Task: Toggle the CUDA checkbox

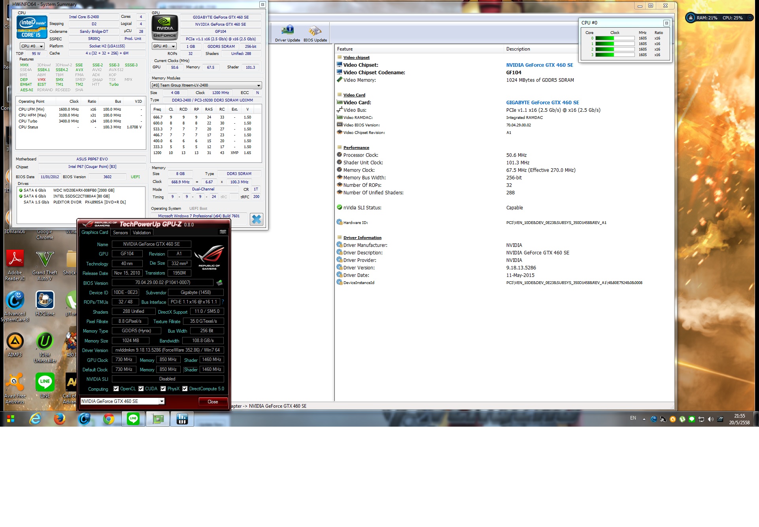Action: (x=141, y=389)
